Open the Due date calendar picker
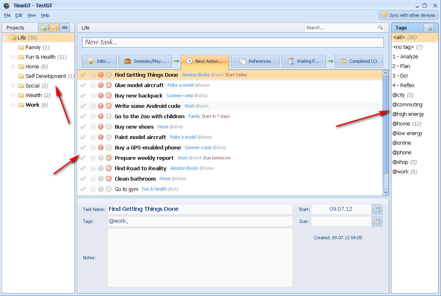The image size is (441, 296). click(x=377, y=221)
